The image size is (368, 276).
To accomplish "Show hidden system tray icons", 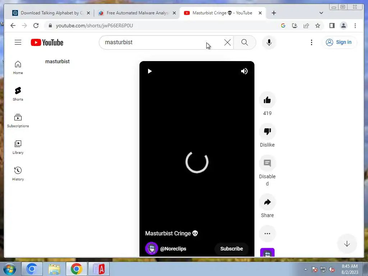I will [305, 269].
